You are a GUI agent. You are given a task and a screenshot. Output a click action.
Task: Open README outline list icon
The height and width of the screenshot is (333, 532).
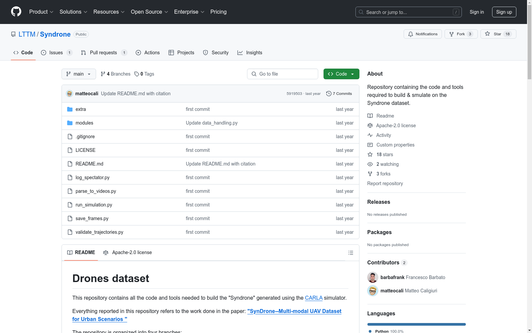(350, 253)
